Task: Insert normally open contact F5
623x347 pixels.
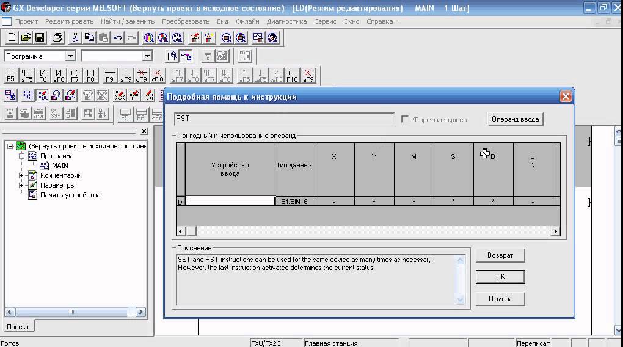Action: pos(11,76)
